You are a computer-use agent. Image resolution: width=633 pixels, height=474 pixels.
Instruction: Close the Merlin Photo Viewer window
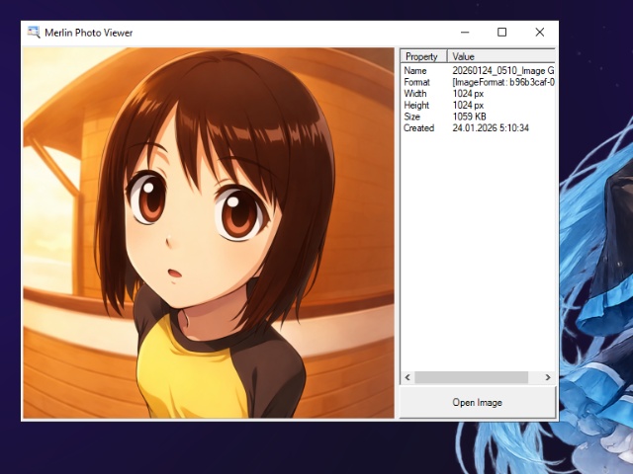539,33
